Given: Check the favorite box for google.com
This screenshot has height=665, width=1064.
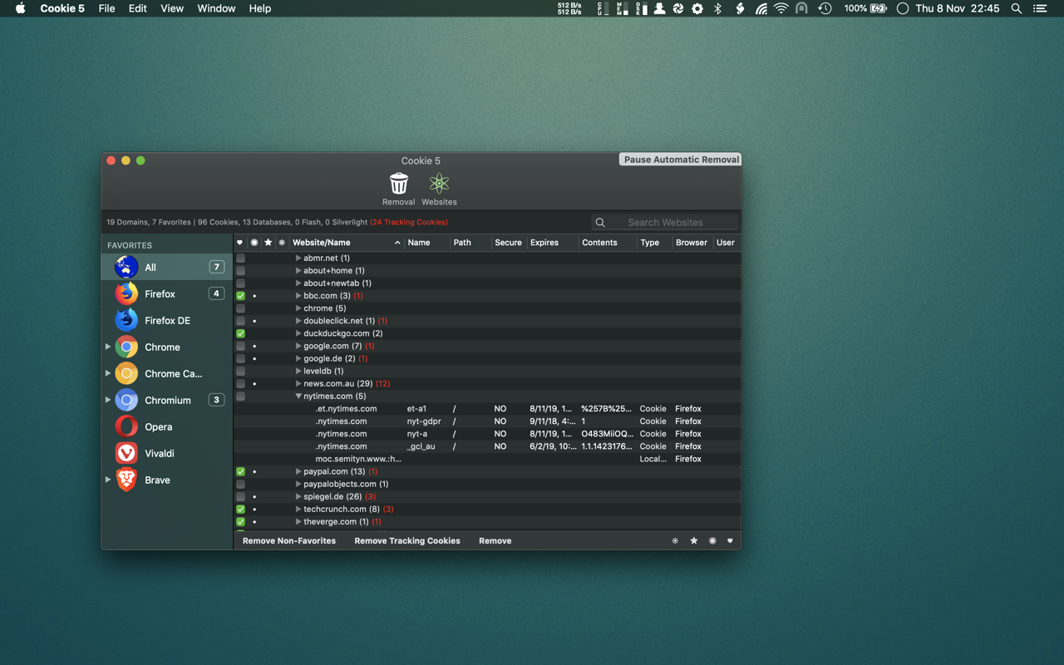Looking at the screenshot, I should click(240, 346).
